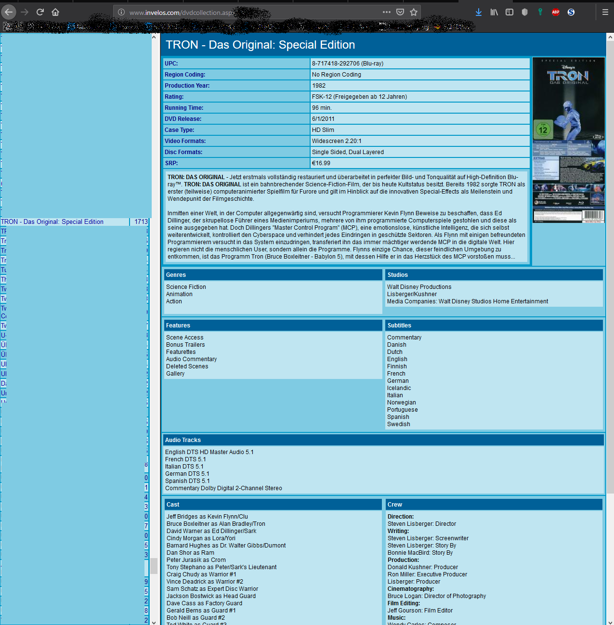The image size is (614, 625).
Task: Click the Widescreen 2.20:1 video format
Action: (x=337, y=141)
